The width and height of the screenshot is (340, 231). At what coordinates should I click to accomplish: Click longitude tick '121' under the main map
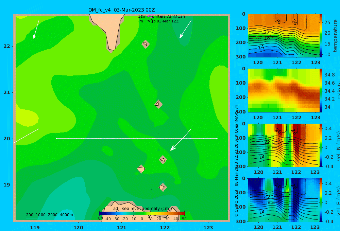(x=121, y=228)
